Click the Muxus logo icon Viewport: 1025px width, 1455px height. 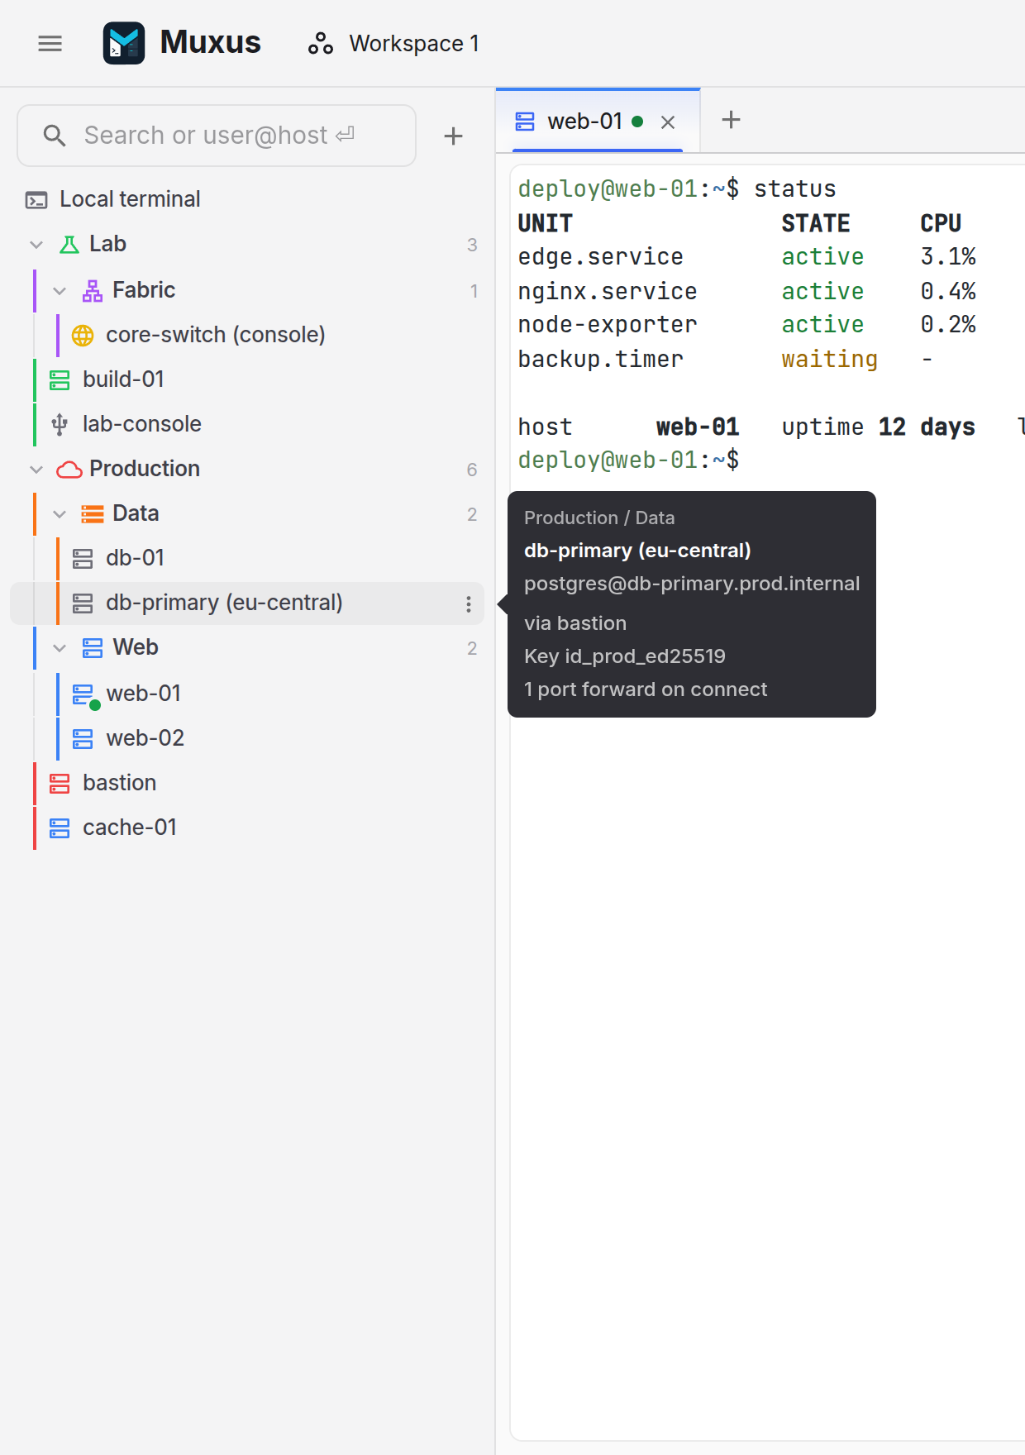[x=124, y=43]
